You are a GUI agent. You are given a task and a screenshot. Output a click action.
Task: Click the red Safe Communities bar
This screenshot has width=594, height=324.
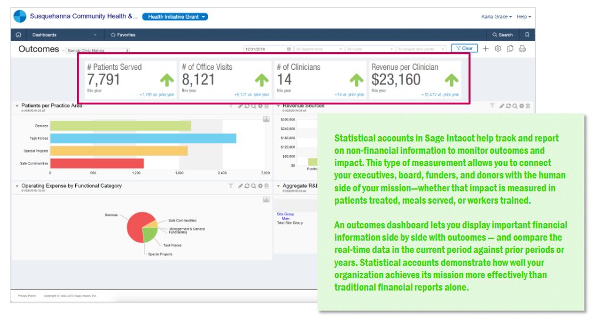[x=97, y=163]
